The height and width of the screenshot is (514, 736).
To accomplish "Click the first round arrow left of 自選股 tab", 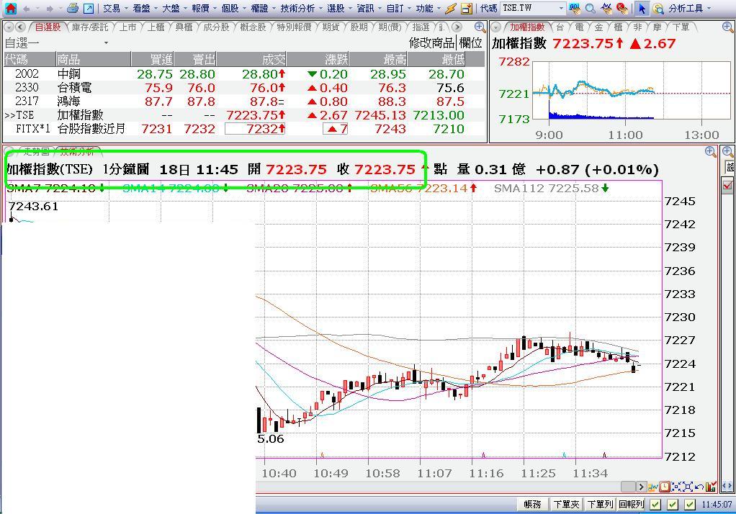I will (x=9, y=27).
